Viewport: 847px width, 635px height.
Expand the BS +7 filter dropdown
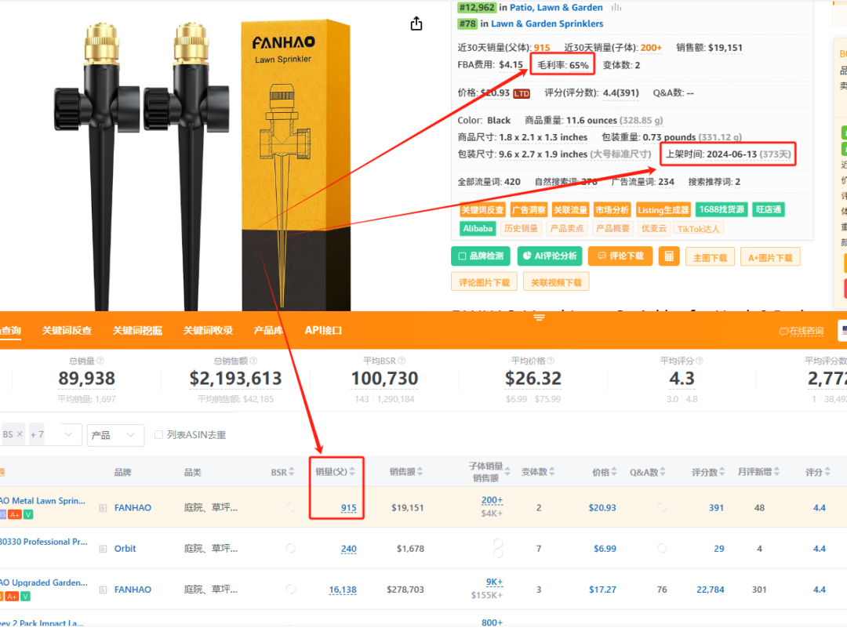[68, 434]
